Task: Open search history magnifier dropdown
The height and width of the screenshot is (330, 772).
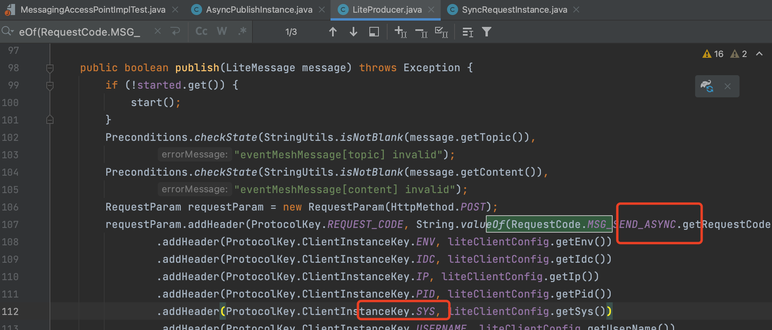Action: click(x=8, y=31)
